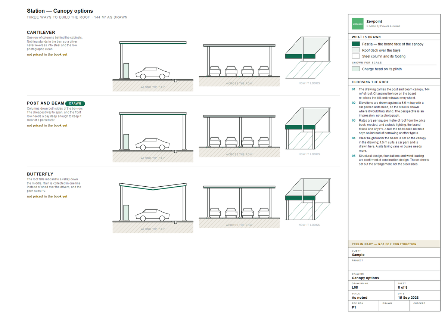The height and width of the screenshot is (317, 448).
Task: Click note 01 about the post and beam canopy
Action: [391, 94]
